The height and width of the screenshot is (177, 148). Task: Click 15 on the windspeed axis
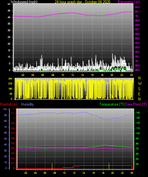pyautogui.click(x=9, y=50)
